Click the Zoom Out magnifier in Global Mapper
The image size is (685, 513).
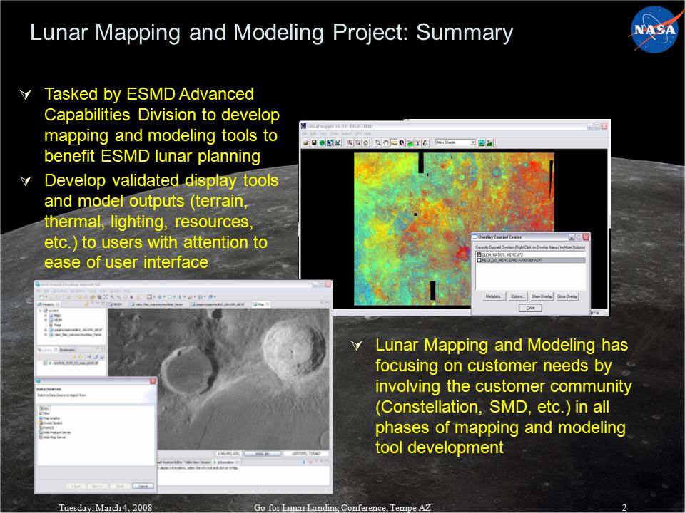(357, 143)
